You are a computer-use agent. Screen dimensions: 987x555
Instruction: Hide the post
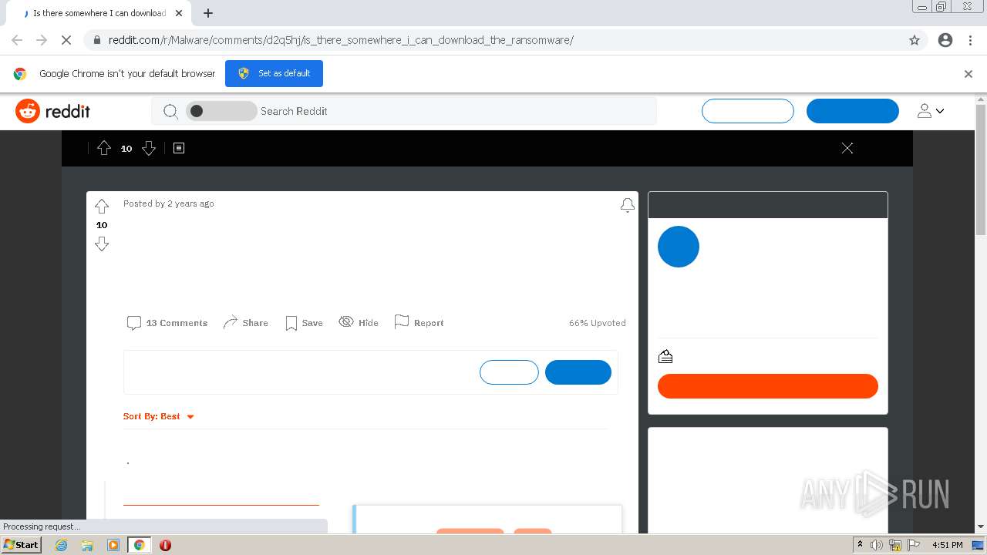click(x=359, y=322)
